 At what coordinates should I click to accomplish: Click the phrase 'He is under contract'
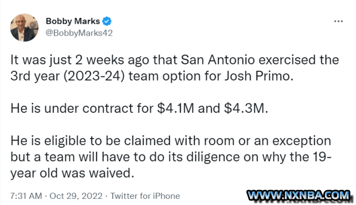[72, 108]
